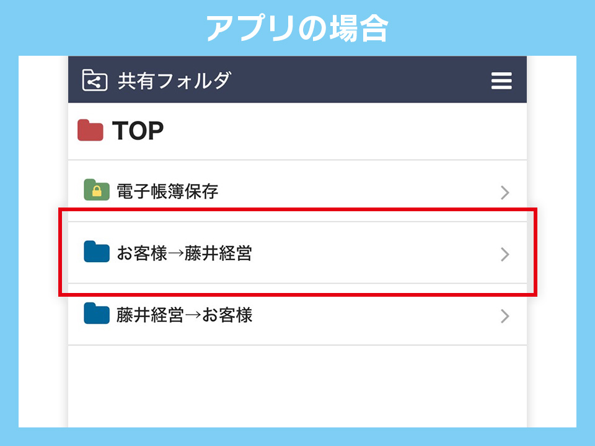Click the green 電子帳簿保存 folder icon
The image size is (595, 446).
coord(96,190)
